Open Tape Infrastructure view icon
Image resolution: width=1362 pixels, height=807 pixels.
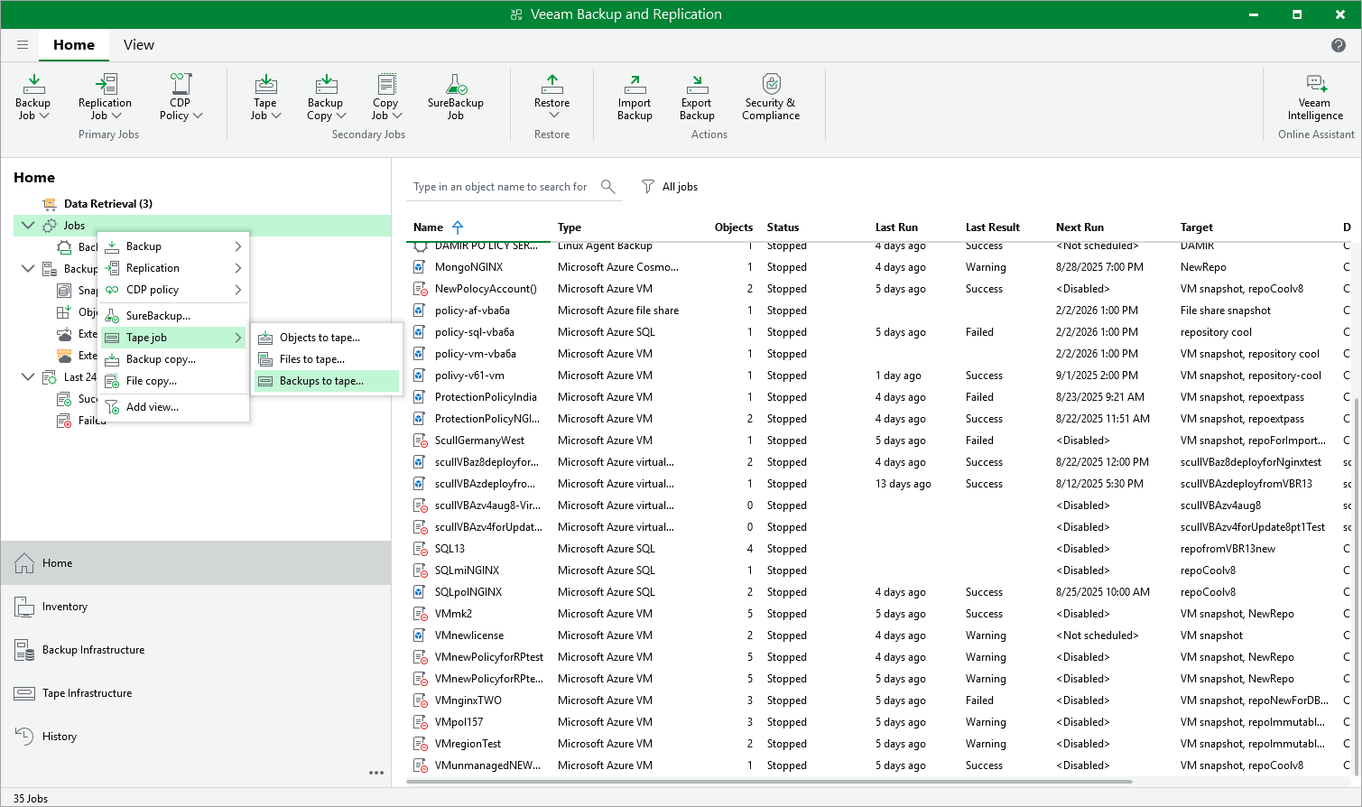(x=24, y=693)
